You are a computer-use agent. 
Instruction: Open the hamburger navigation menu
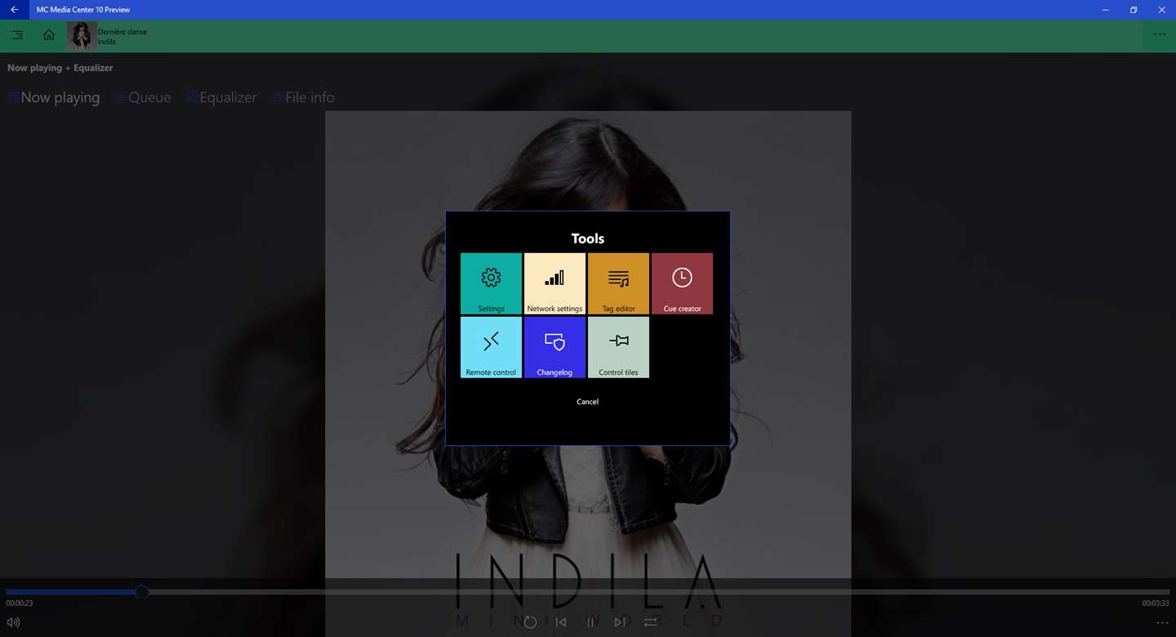pos(16,35)
